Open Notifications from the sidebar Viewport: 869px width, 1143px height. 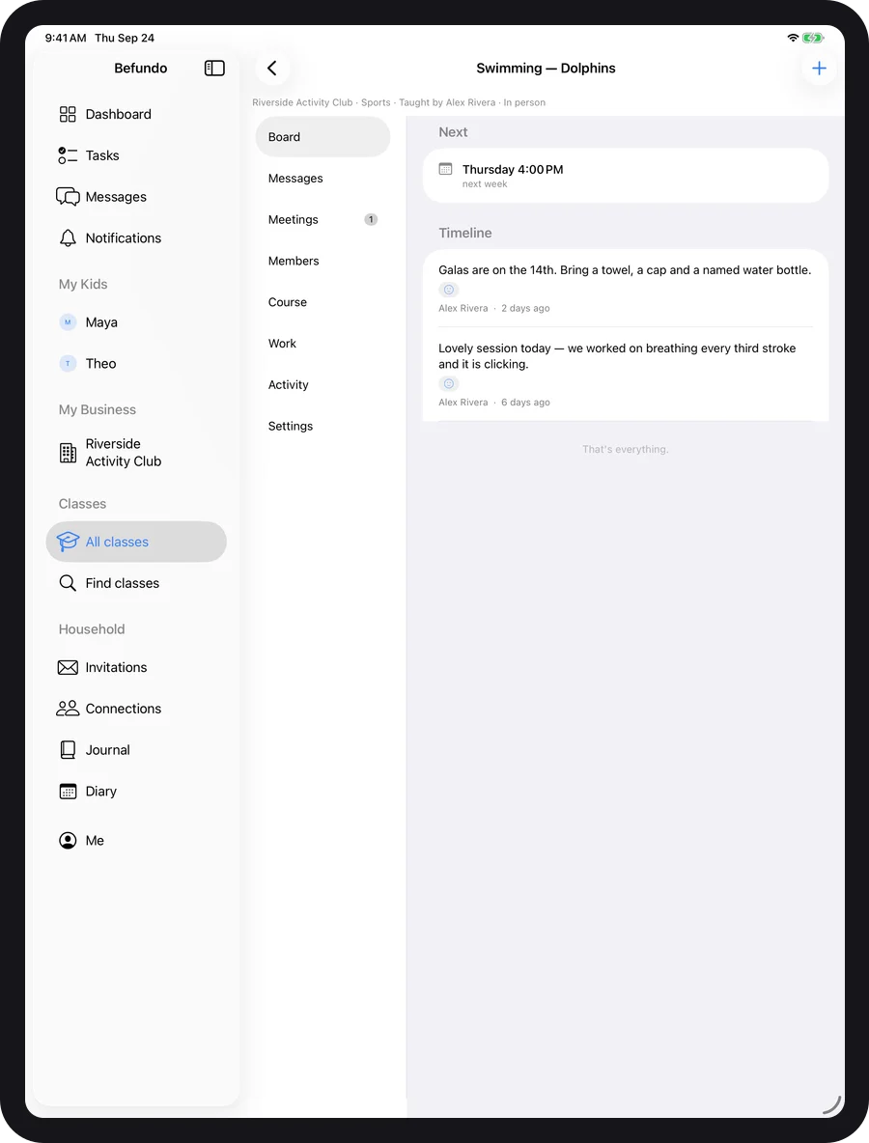click(136, 237)
